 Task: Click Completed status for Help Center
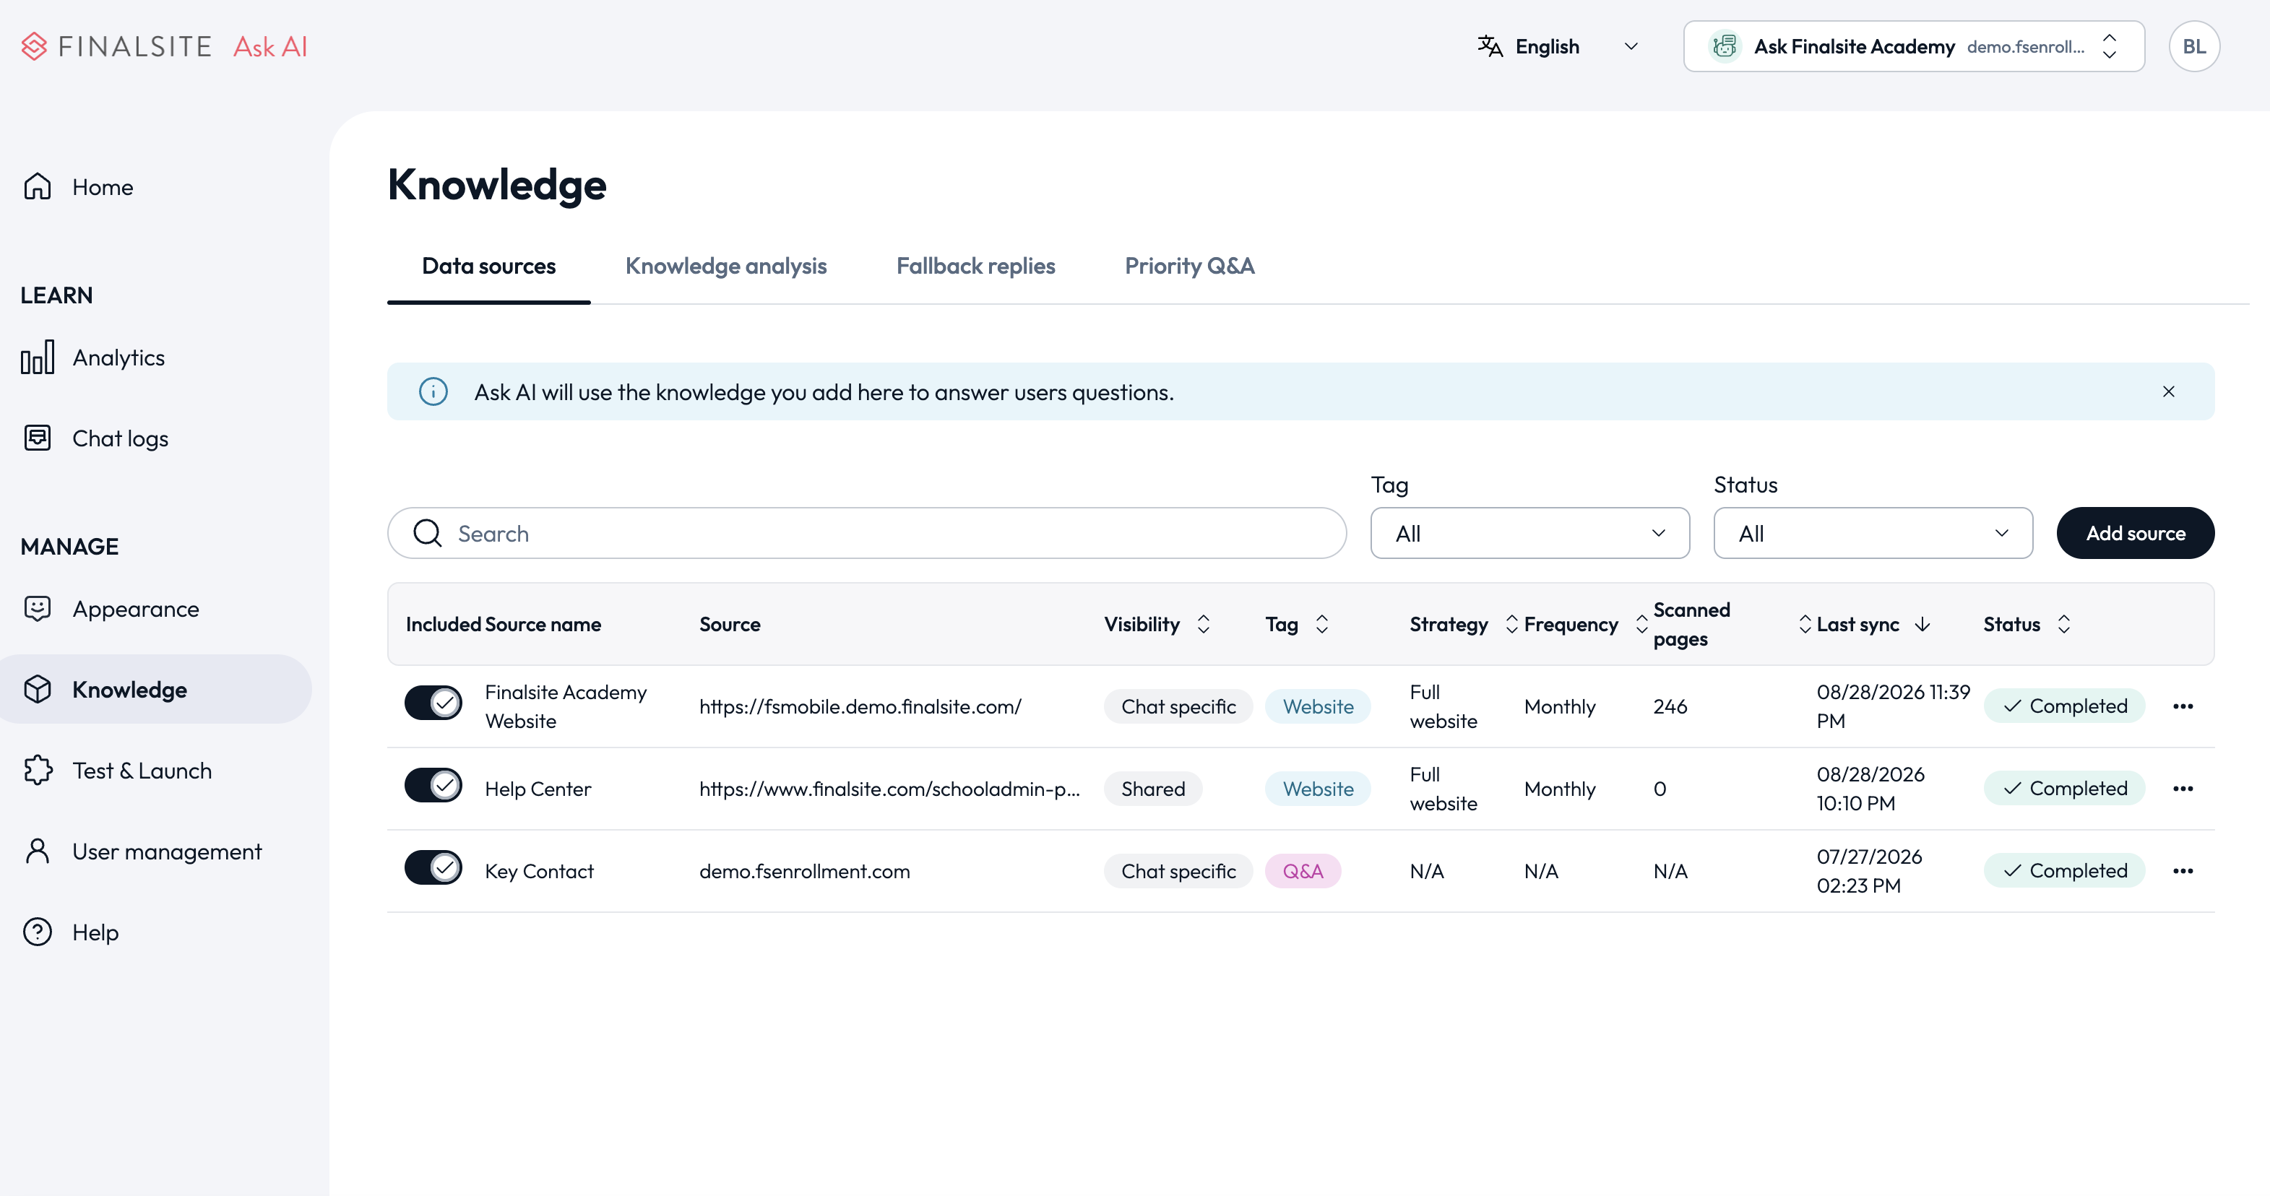2065,789
